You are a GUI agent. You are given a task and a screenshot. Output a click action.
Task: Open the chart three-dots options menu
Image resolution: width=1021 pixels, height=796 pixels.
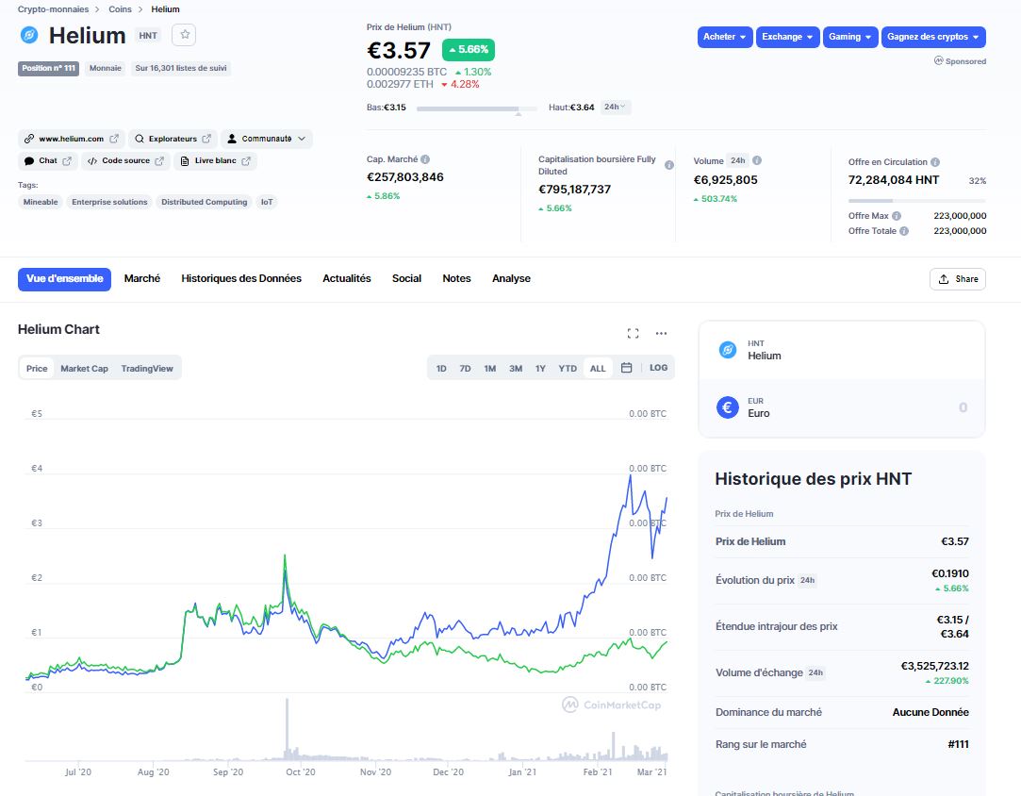(661, 333)
